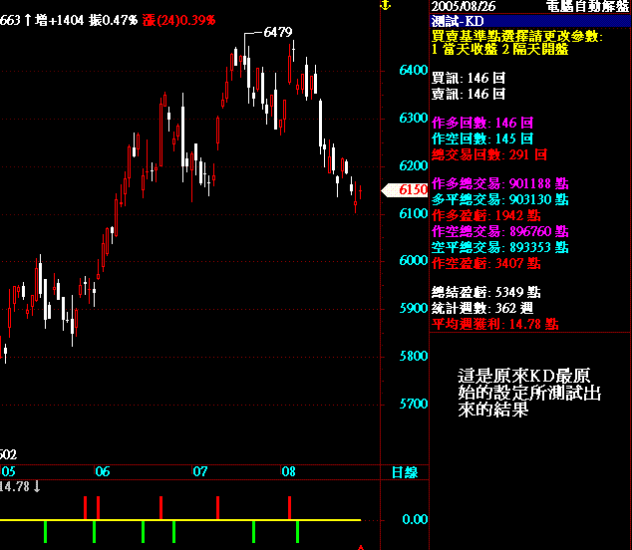The width and height of the screenshot is (632, 550).
Task: Select the 作多回數: 146 回 line
Action: pyautogui.click(x=482, y=123)
